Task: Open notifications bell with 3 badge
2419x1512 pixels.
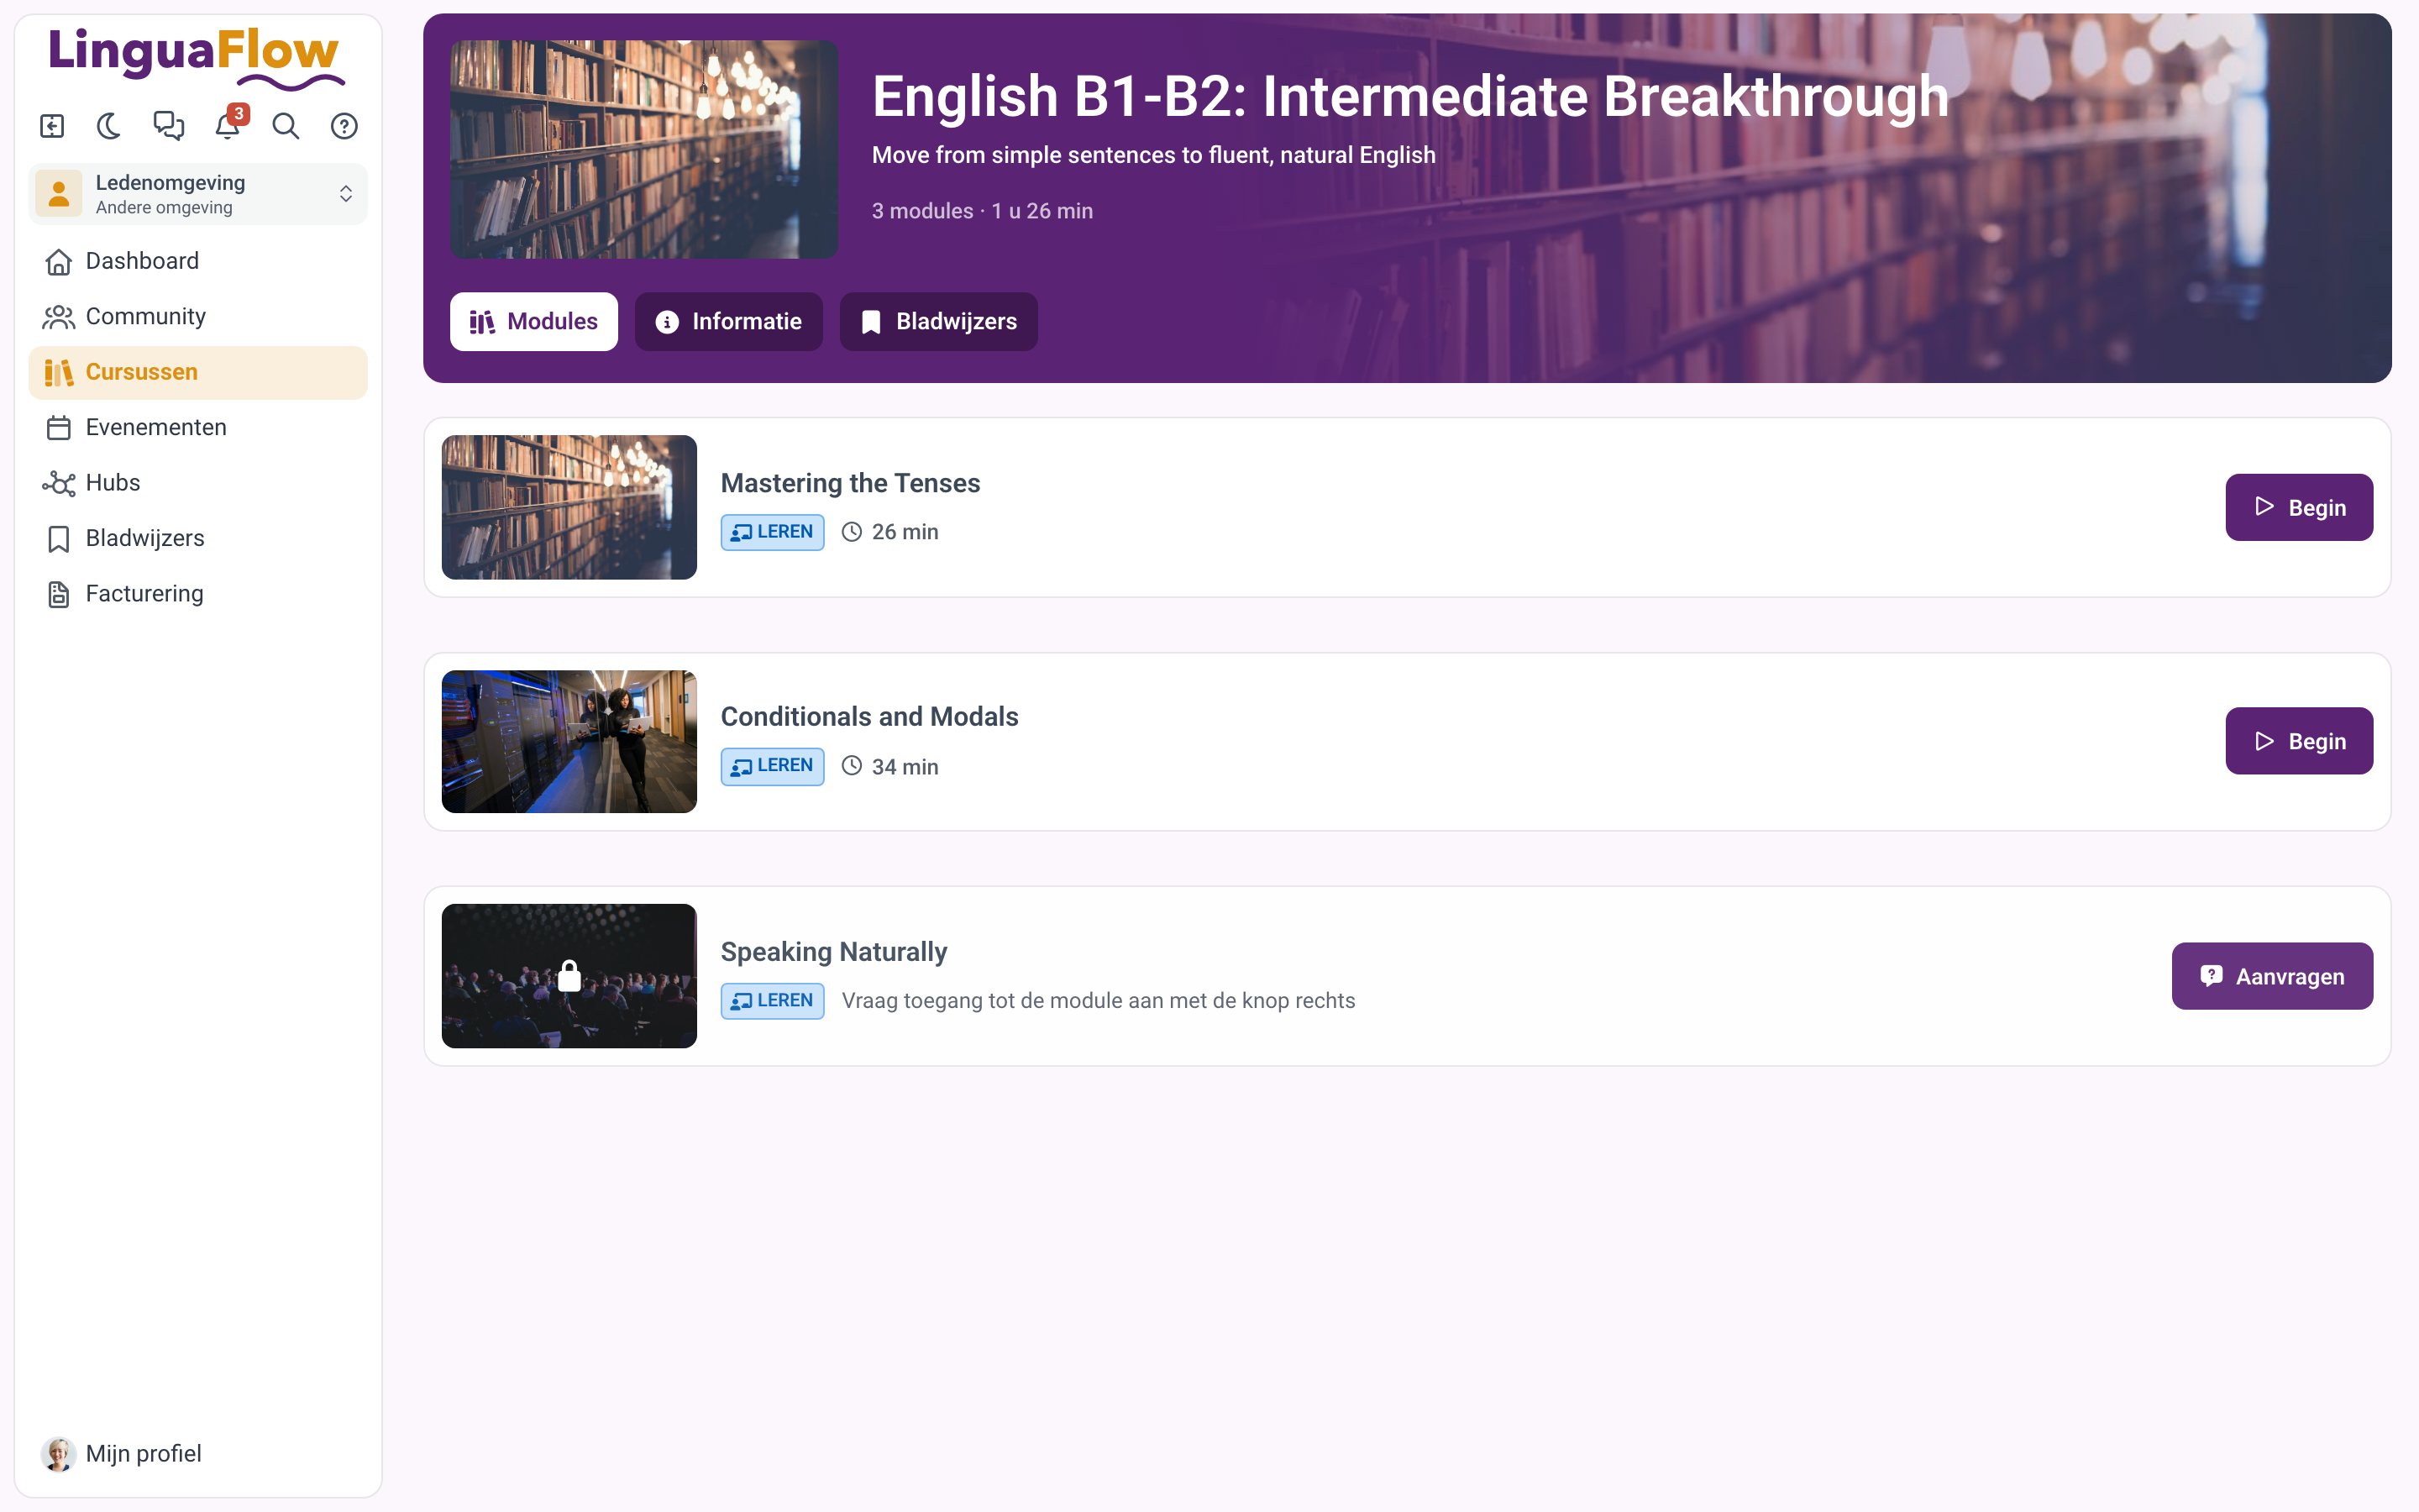Action: (228, 126)
